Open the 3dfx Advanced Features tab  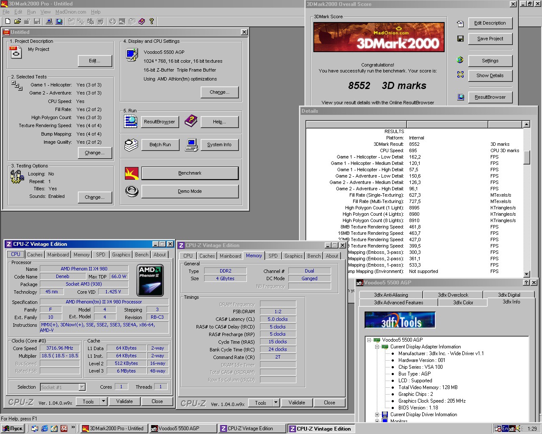(x=398, y=303)
